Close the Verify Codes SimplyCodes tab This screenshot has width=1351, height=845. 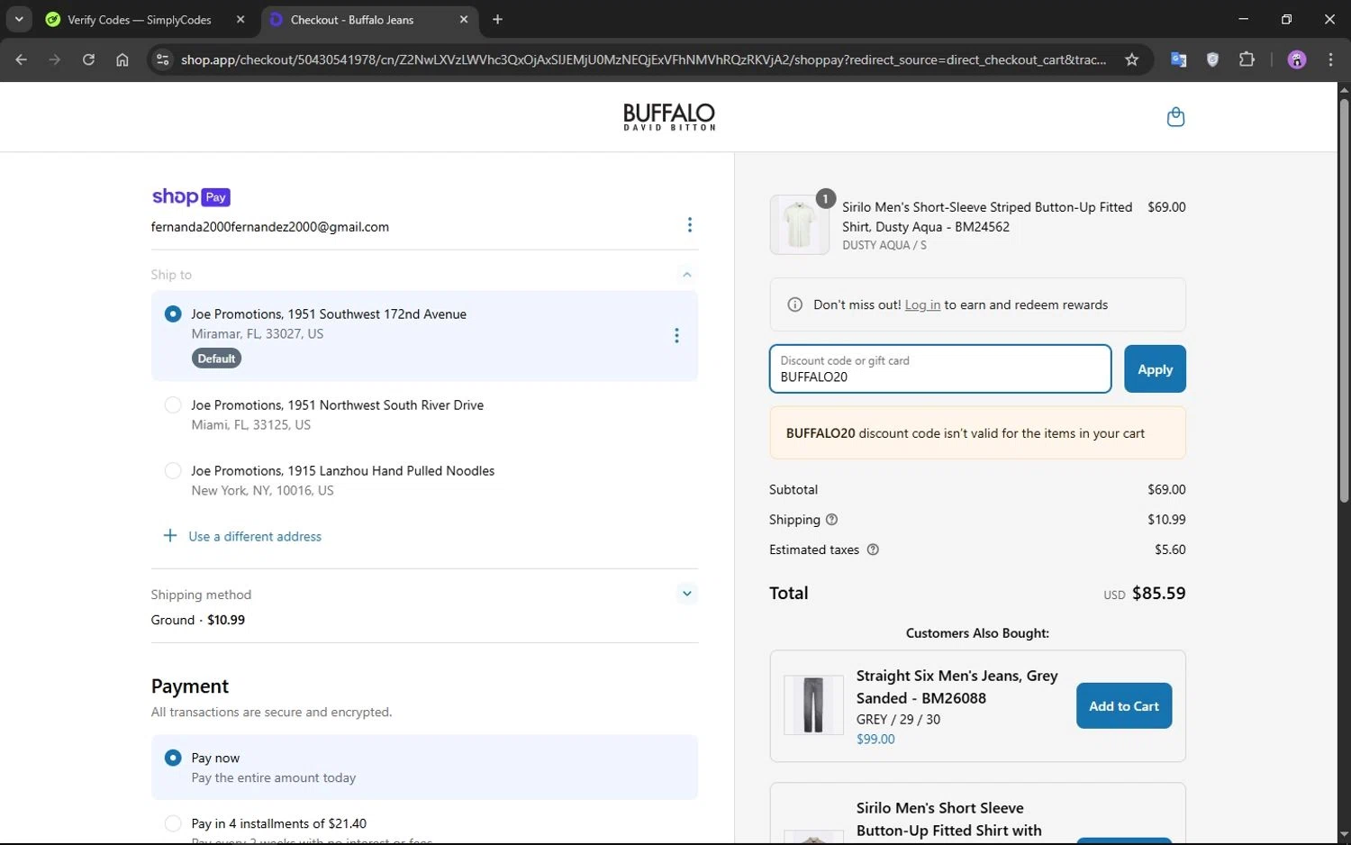pyautogui.click(x=240, y=19)
